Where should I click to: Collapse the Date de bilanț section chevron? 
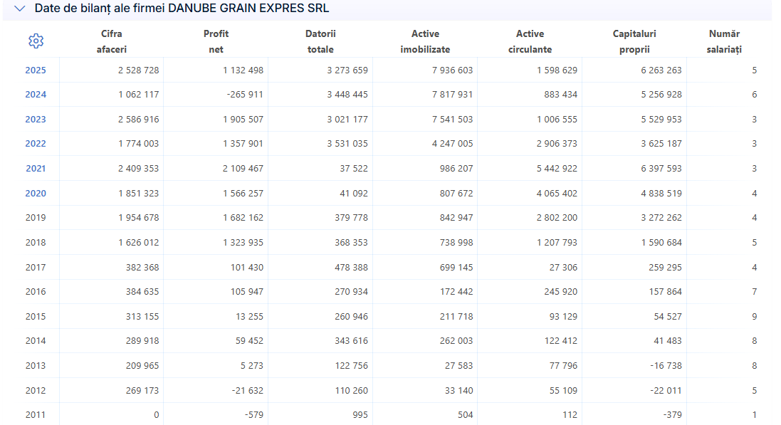19,9
